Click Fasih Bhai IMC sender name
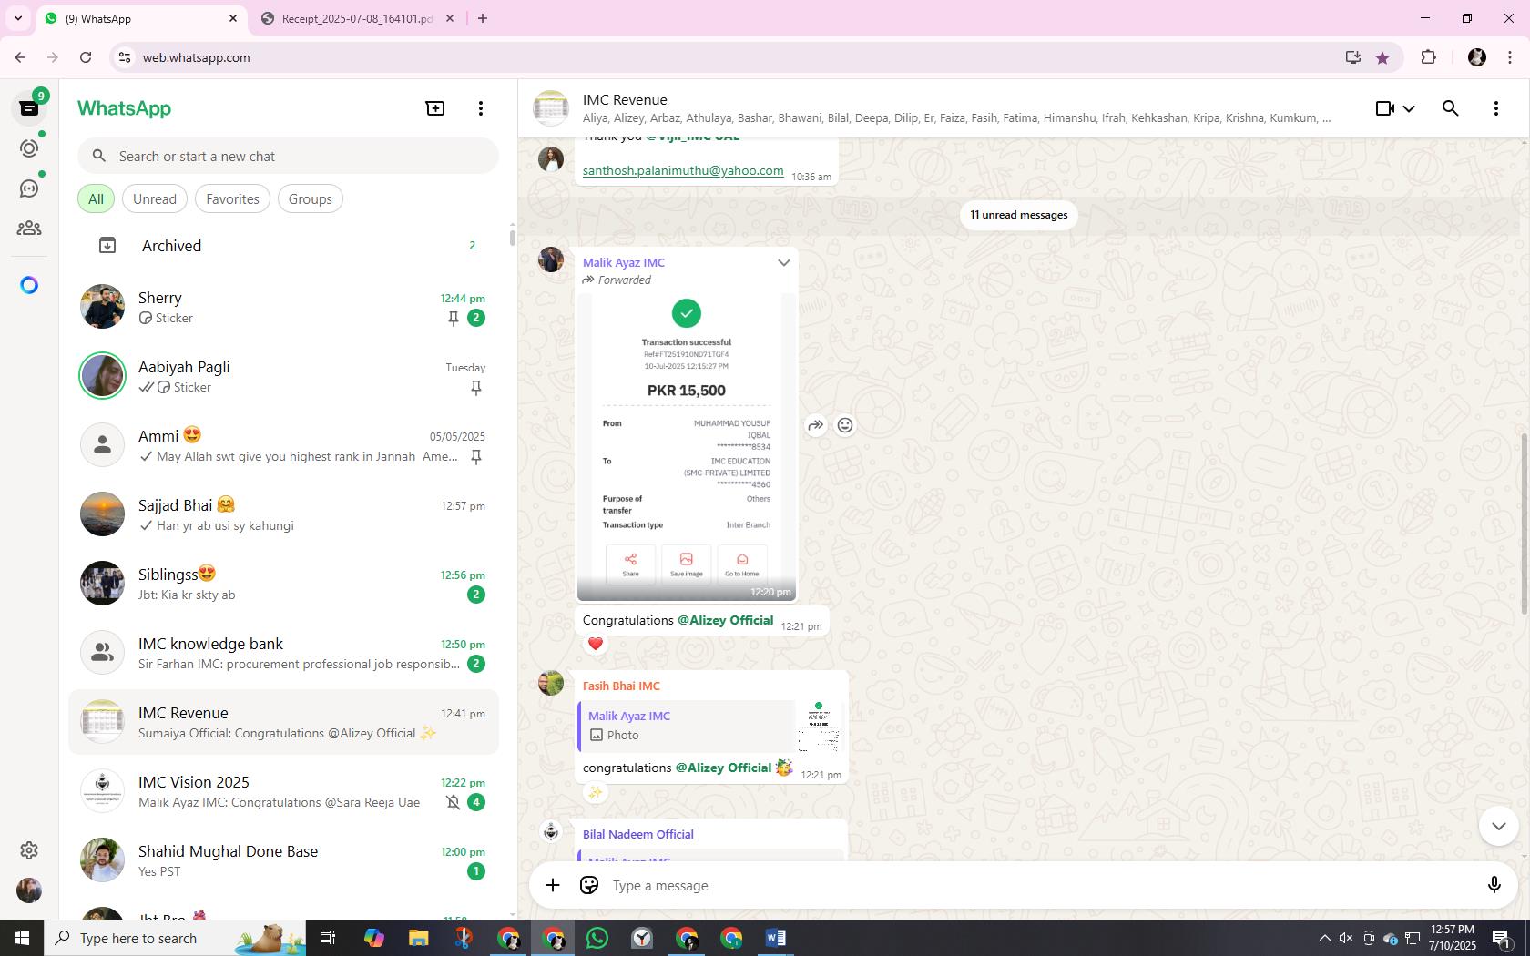The image size is (1530, 956). point(621,686)
